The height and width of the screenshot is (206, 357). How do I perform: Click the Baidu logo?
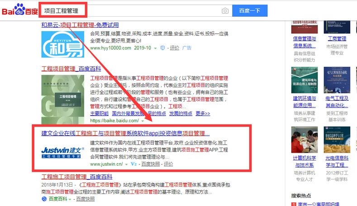click(20, 9)
